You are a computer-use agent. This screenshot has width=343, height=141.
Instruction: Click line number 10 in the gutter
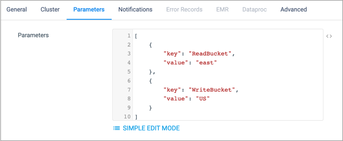[127, 117]
